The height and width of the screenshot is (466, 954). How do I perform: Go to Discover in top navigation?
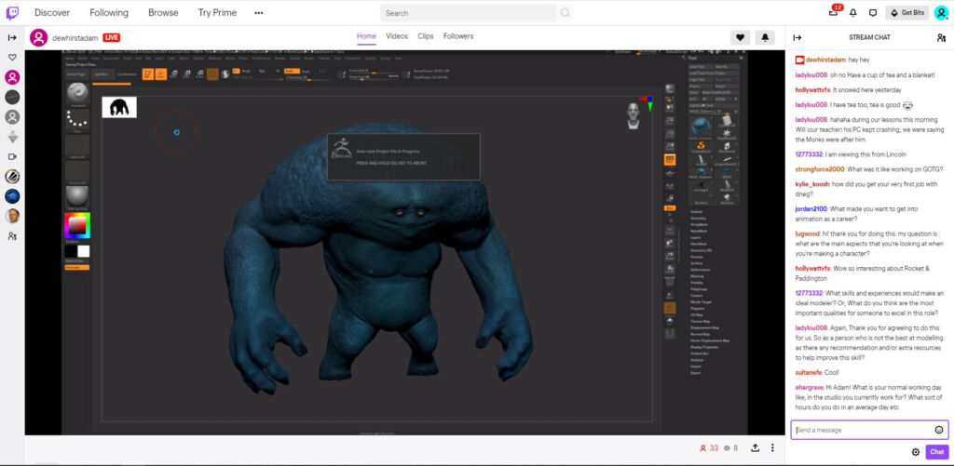click(x=52, y=13)
